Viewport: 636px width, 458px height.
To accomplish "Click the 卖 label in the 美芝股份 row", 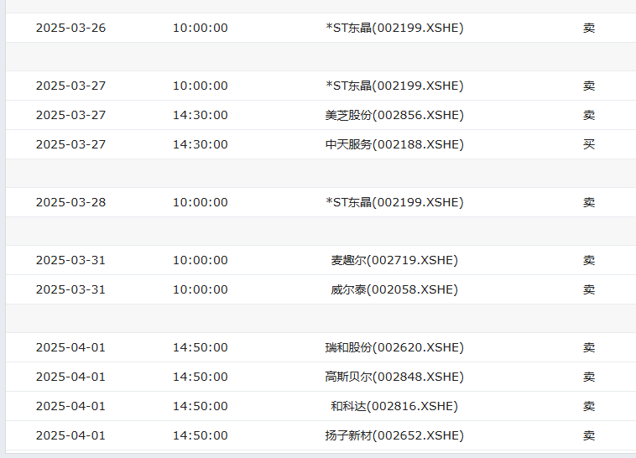I will coord(589,115).
